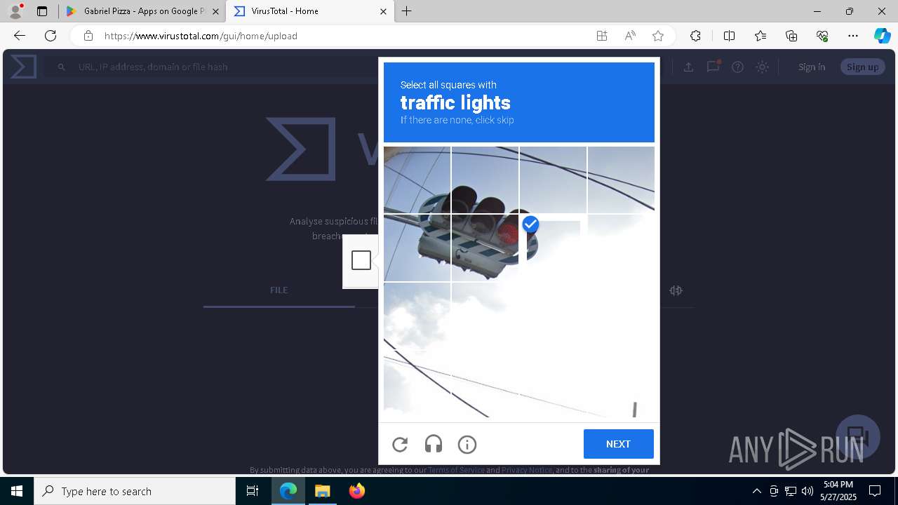Toggle VirusTotal light/dark theme
The height and width of the screenshot is (505, 898).
763,67
